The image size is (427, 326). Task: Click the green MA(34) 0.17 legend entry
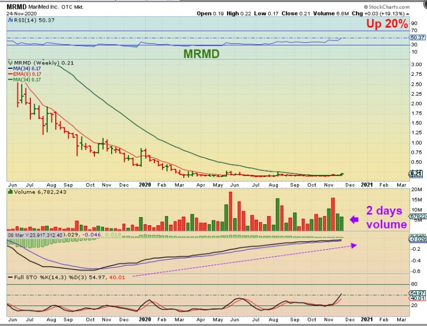(27, 80)
